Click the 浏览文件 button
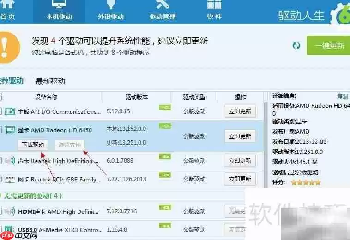The height and width of the screenshot is (240, 350). (x=70, y=145)
